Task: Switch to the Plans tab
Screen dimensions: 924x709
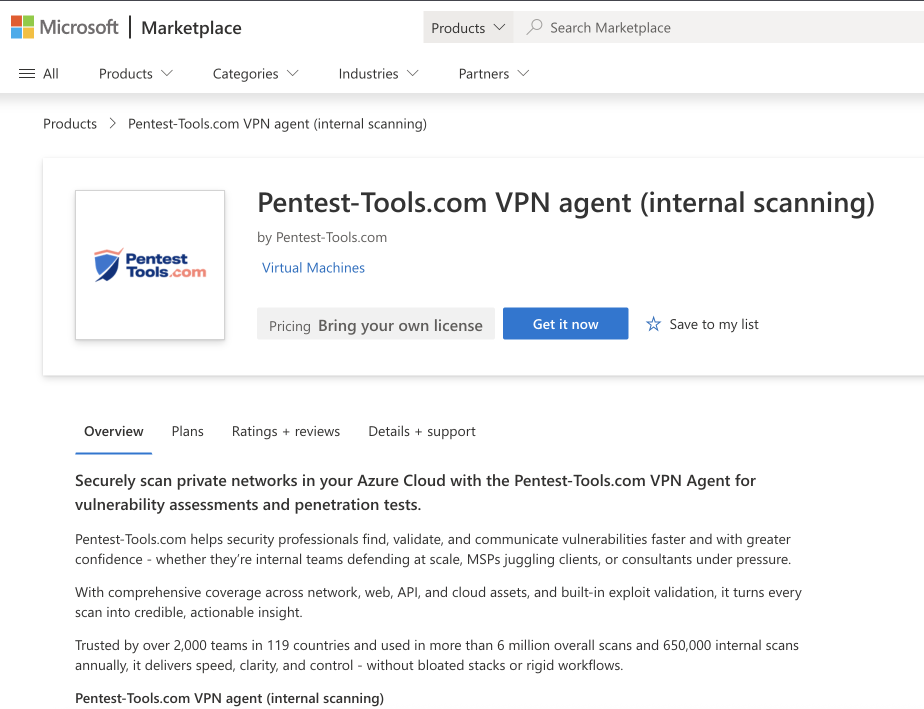Action: click(187, 431)
